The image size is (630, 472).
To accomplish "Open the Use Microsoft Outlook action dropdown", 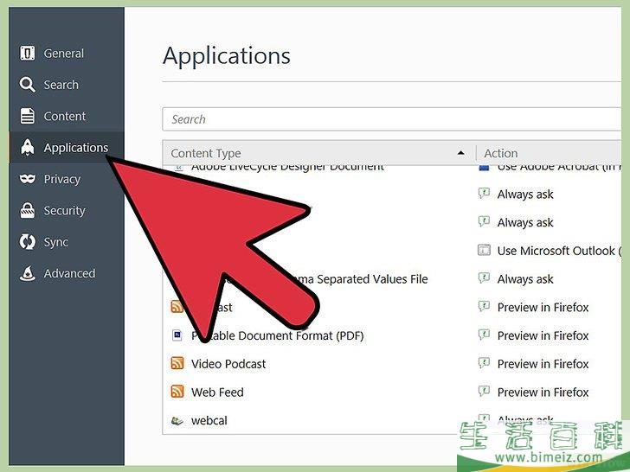I will (550, 251).
